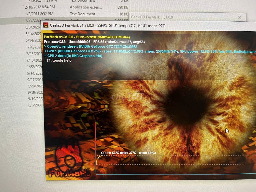256x192 pixels.
Task: Select file row dated 2/18/2012 8:54 PM
Action: click(77, 7)
